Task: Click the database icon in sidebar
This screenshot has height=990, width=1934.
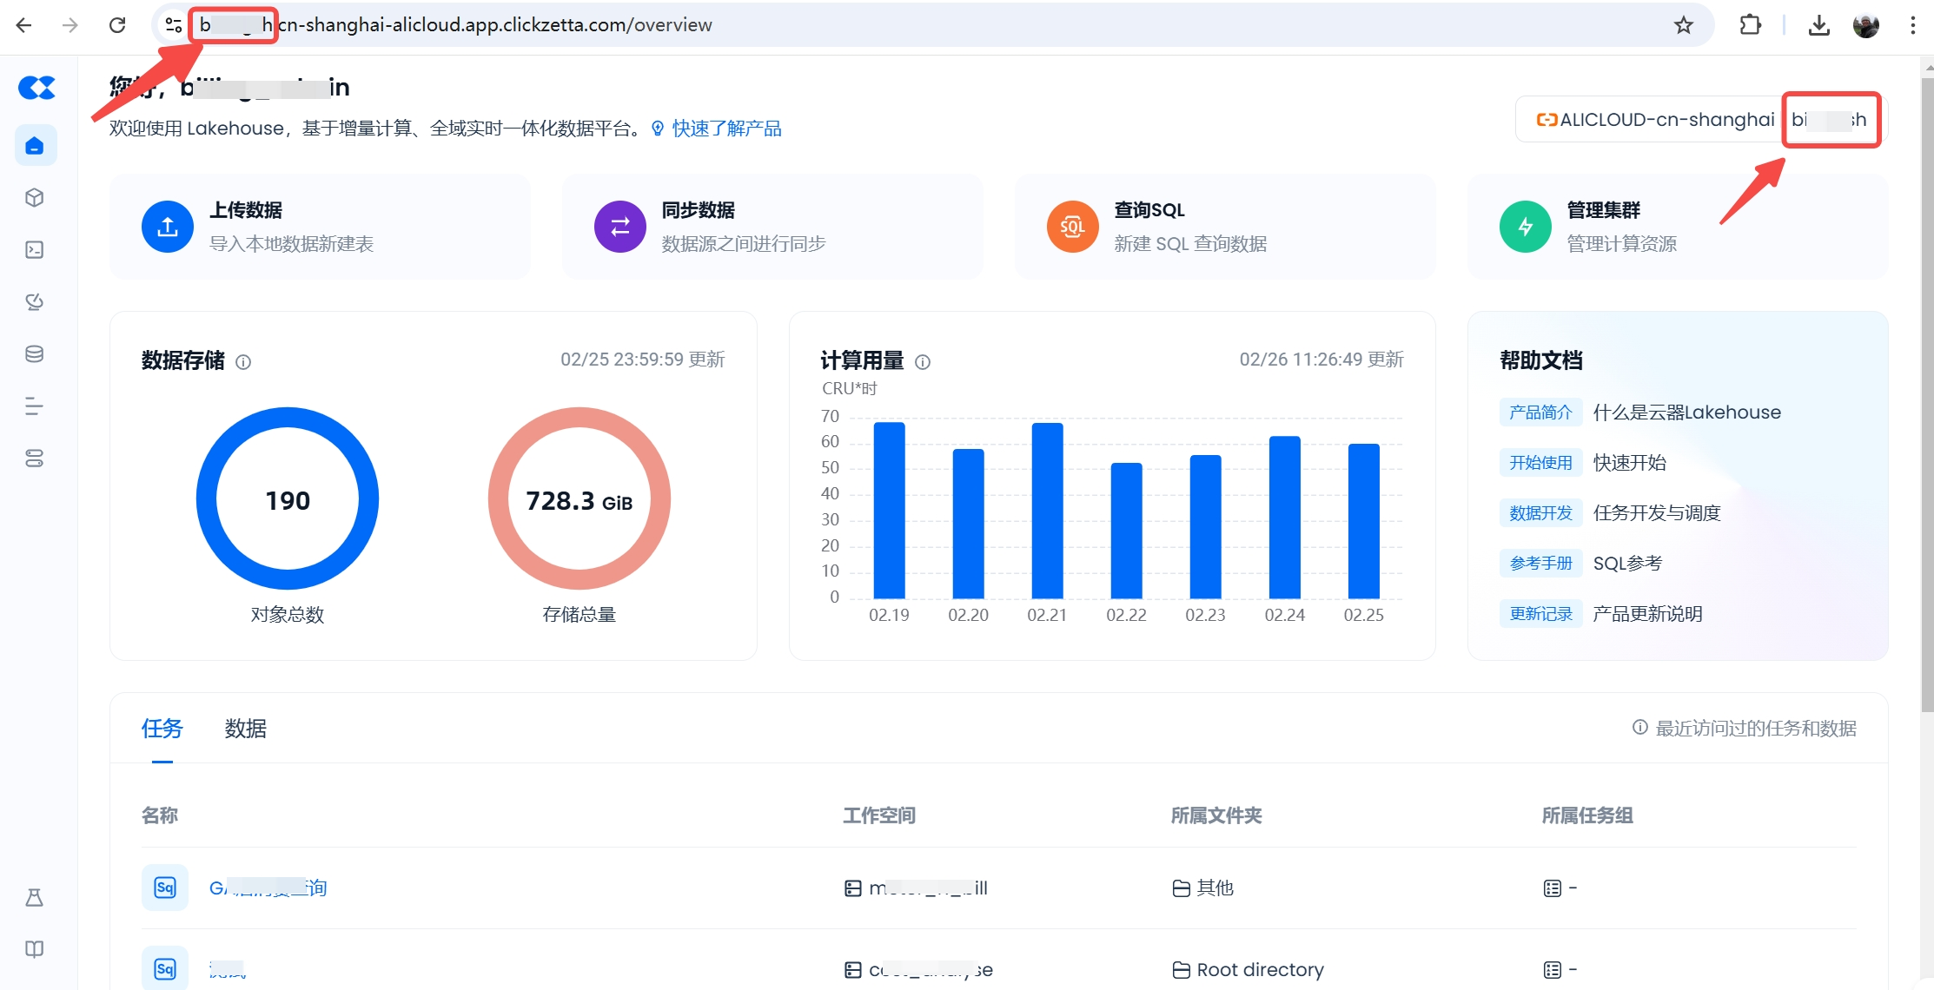Action: point(35,354)
